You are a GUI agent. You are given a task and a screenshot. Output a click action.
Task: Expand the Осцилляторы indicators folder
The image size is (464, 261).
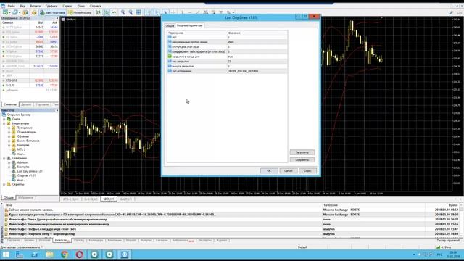pos(9,132)
